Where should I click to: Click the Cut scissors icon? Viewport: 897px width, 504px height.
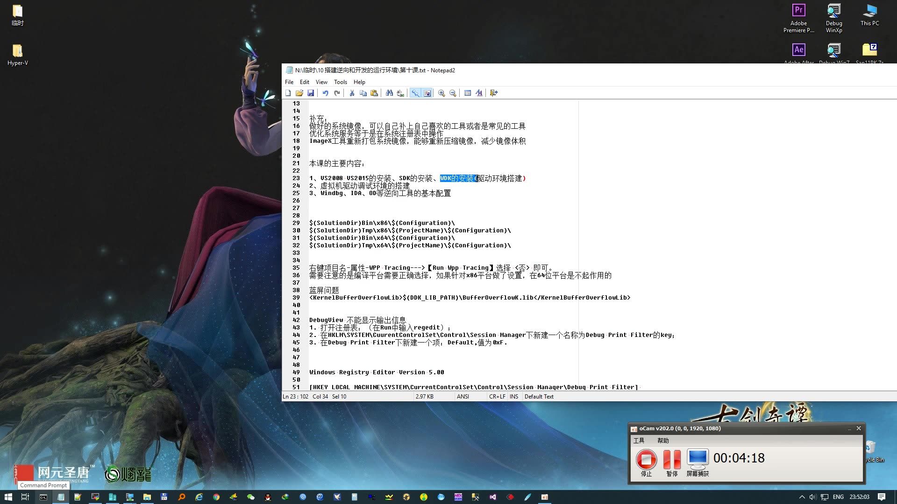click(352, 93)
